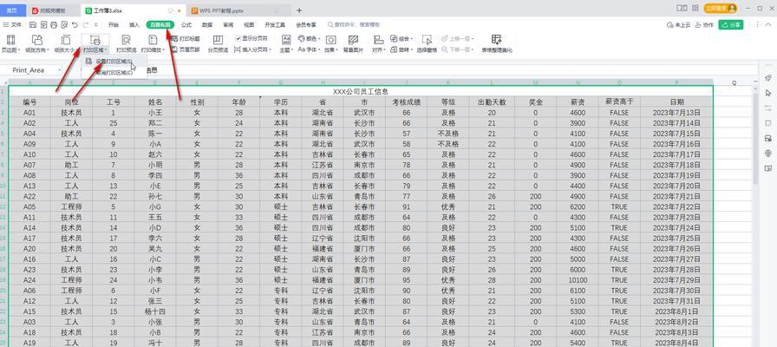The width and height of the screenshot is (777, 347).
Task: Expand the quick access toolbar customize arrow
Action: click(95, 25)
